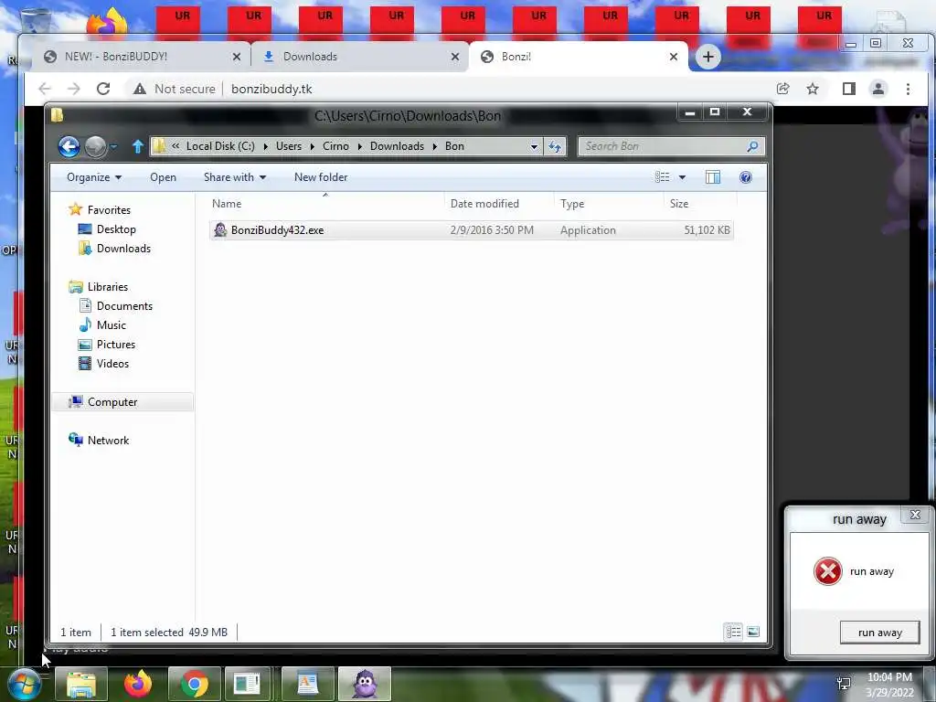Open the view options dropdown arrow
936x702 pixels.
[x=682, y=177]
